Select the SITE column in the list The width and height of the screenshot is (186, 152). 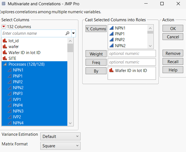[x=12, y=58]
